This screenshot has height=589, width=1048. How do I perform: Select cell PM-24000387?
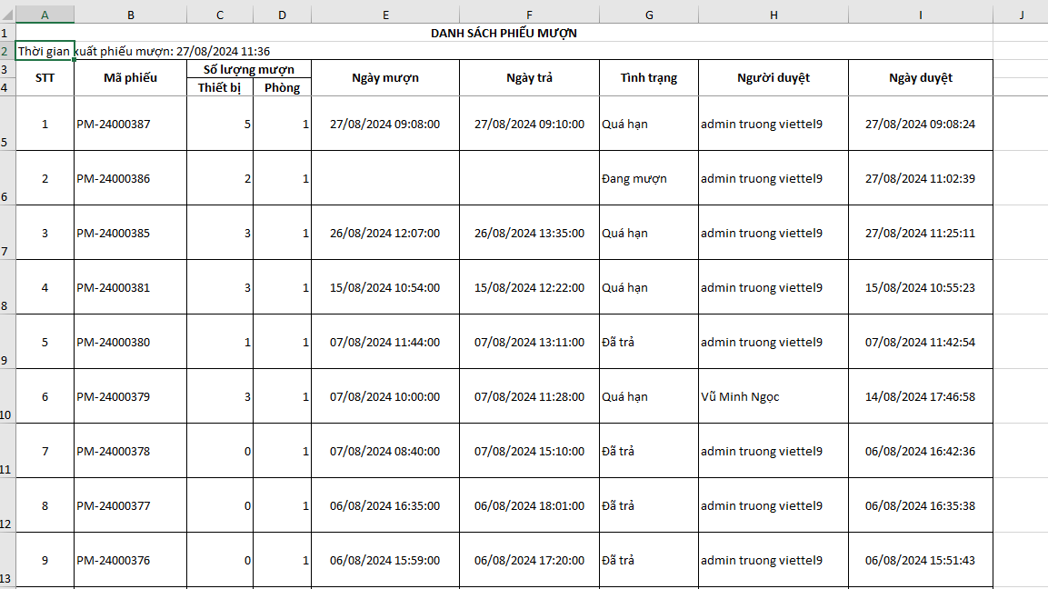pos(130,124)
